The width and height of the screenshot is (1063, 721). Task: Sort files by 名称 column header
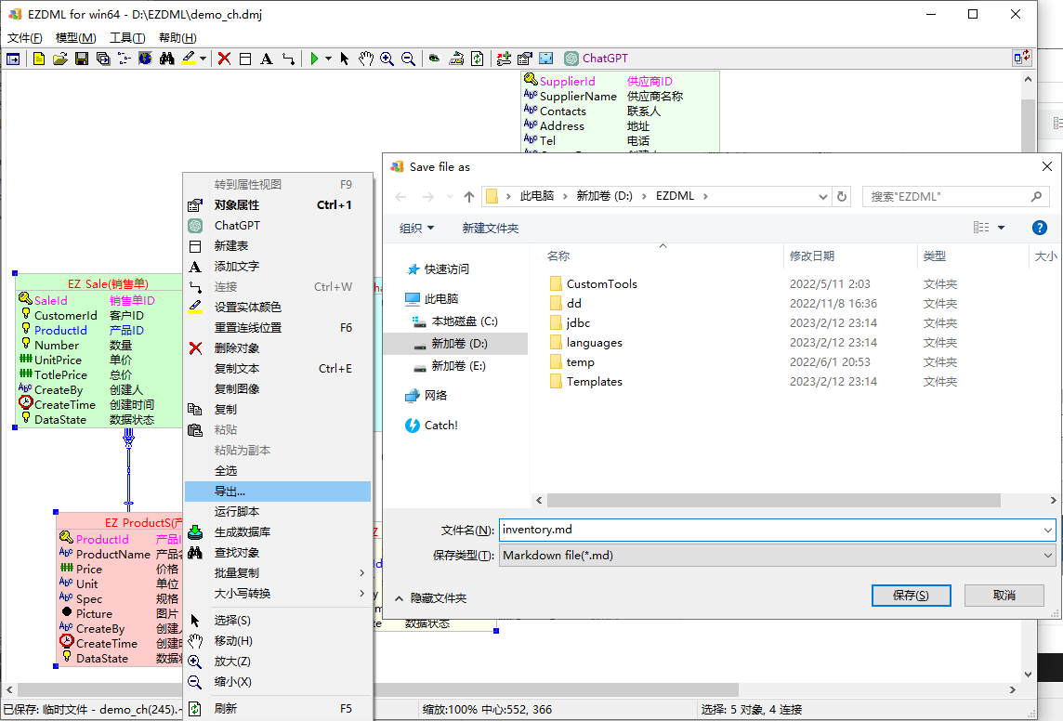click(x=558, y=256)
